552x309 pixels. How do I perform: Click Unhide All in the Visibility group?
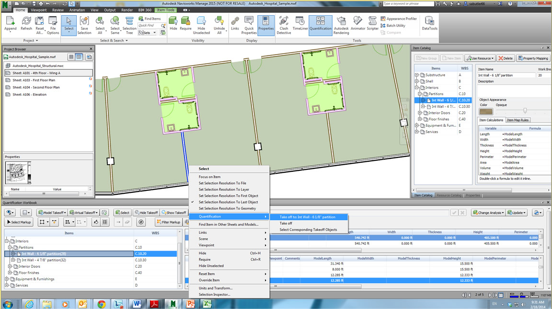[x=219, y=25]
